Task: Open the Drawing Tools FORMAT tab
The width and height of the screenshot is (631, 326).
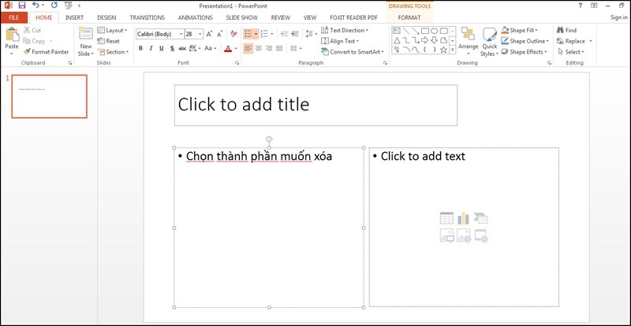Action: (409, 17)
